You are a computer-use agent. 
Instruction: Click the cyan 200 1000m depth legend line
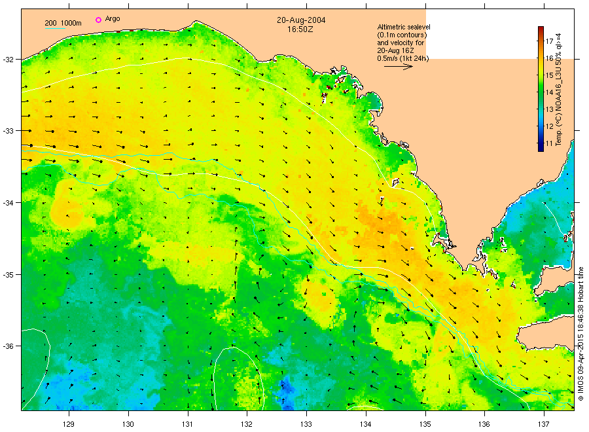point(55,28)
